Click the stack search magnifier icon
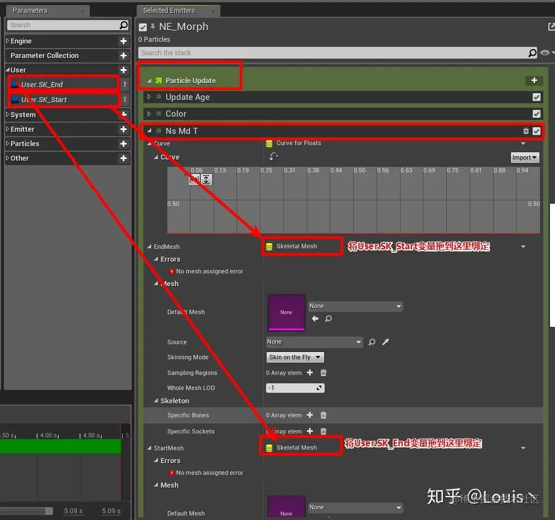 532,53
